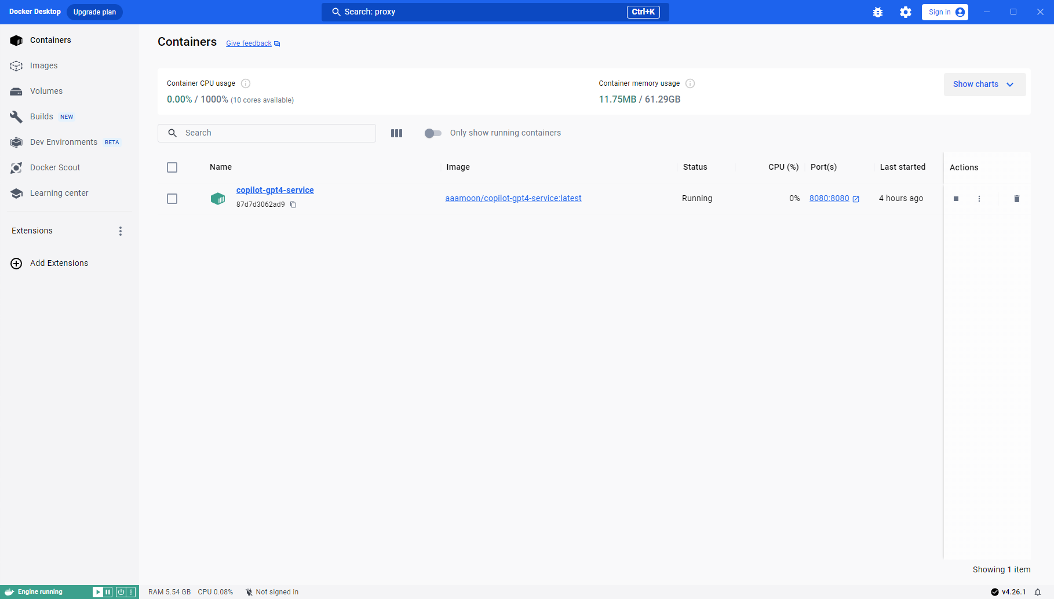The width and height of the screenshot is (1054, 599).
Task: Click the manage columns icon
Action: [x=396, y=133]
